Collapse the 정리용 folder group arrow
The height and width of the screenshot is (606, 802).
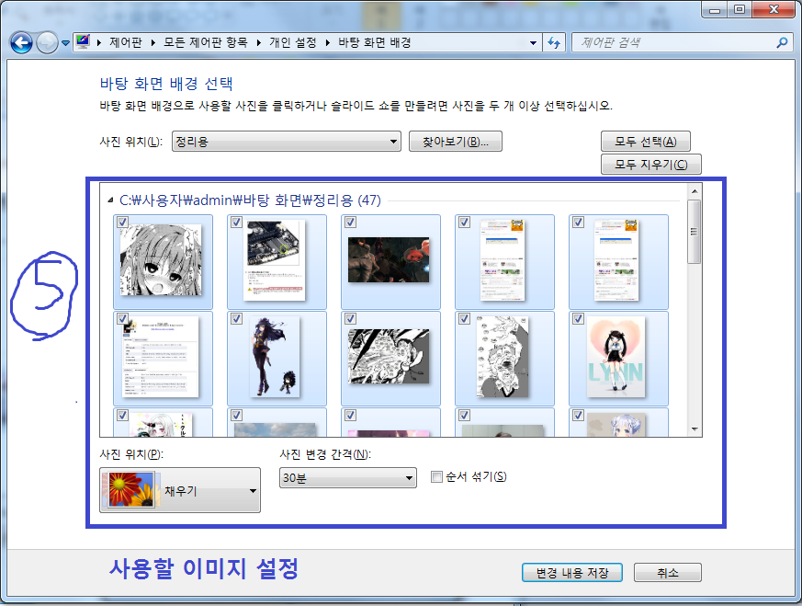coord(109,200)
